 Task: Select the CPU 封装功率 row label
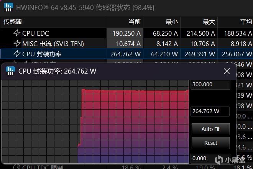[42, 54]
